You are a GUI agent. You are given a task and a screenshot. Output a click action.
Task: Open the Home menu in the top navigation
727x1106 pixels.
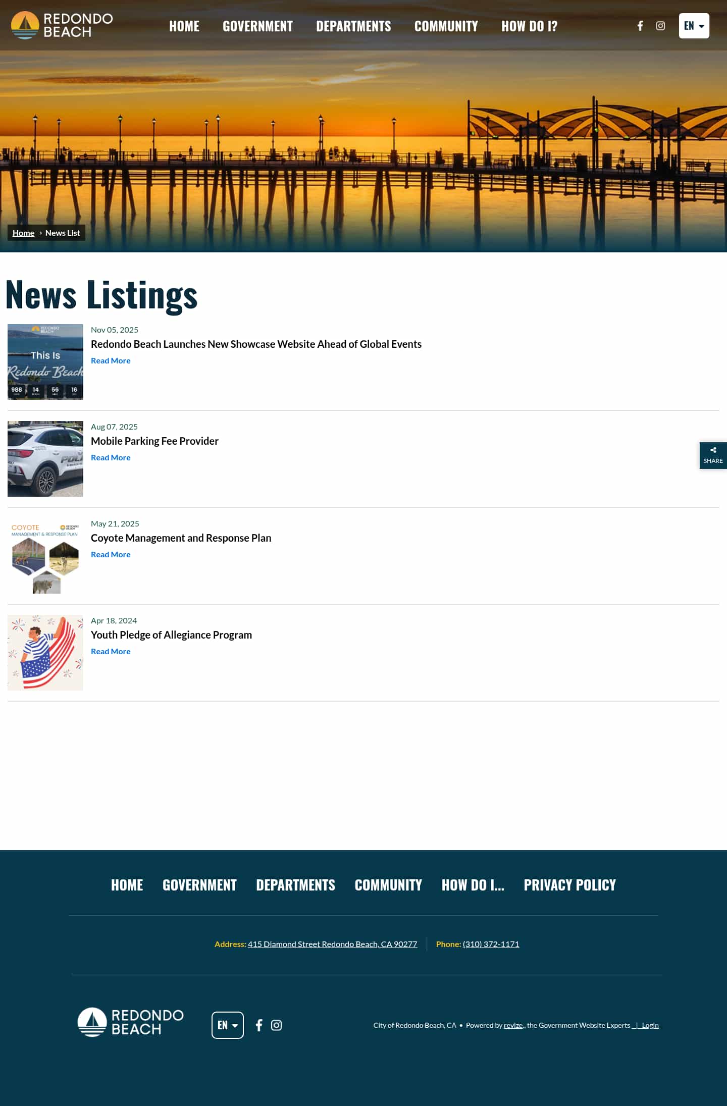[184, 26]
